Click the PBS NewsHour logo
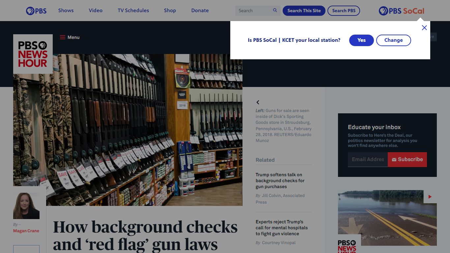Image resolution: width=450 pixels, height=253 pixels. (x=33, y=54)
